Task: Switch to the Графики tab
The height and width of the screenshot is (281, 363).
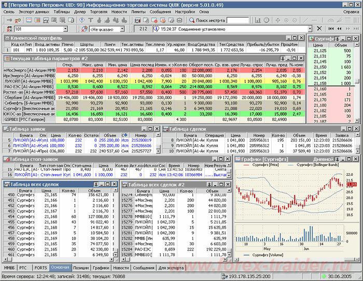Action: tap(101, 268)
